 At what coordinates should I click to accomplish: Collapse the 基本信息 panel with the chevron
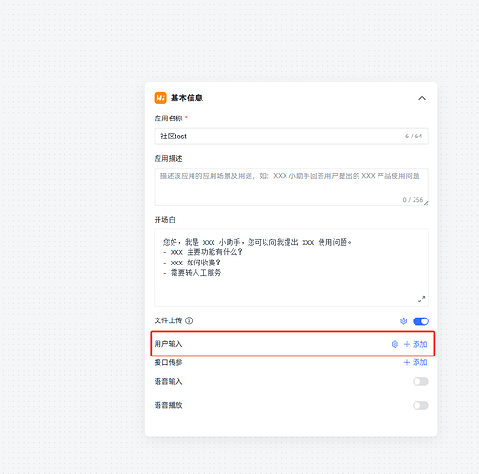pyautogui.click(x=422, y=98)
